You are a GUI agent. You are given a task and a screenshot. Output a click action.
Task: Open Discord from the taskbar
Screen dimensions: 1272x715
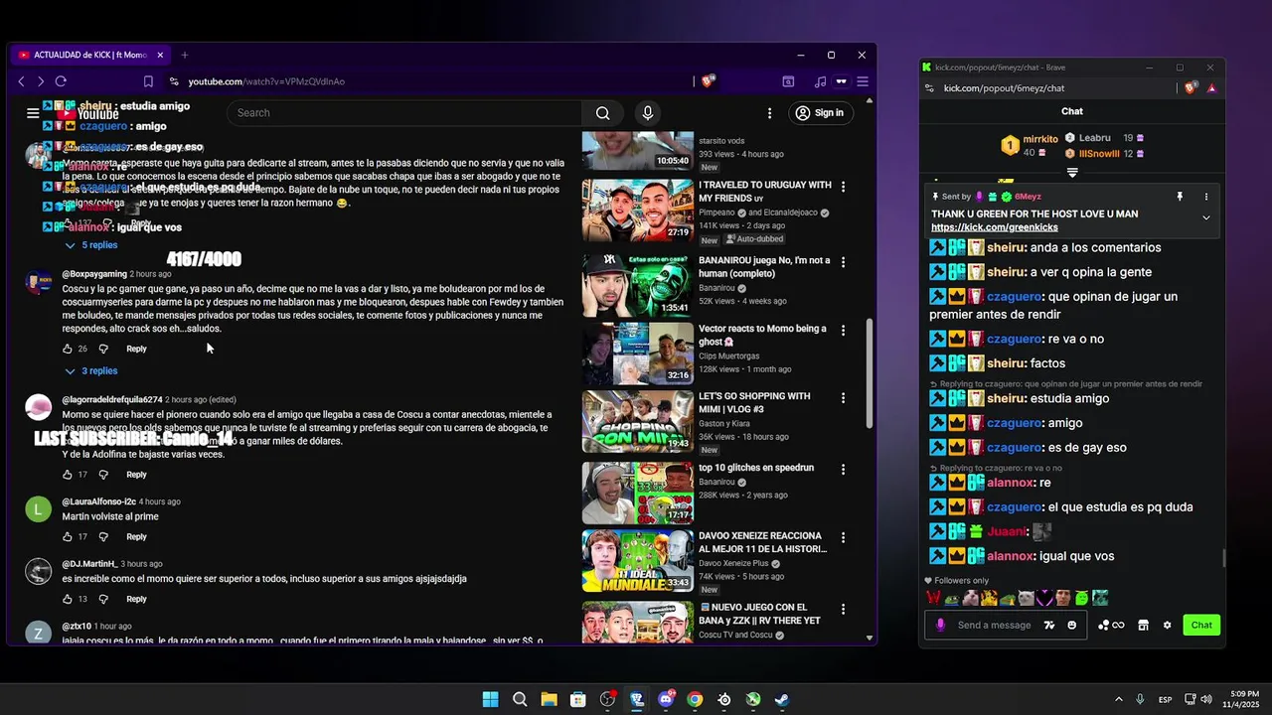(666, 700)
